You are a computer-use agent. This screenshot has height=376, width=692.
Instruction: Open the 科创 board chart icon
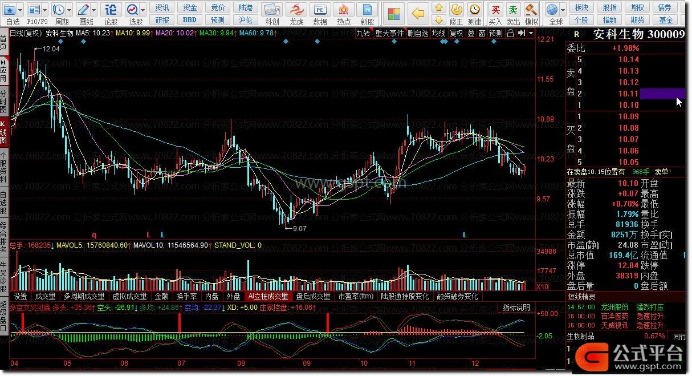[272, 10]
